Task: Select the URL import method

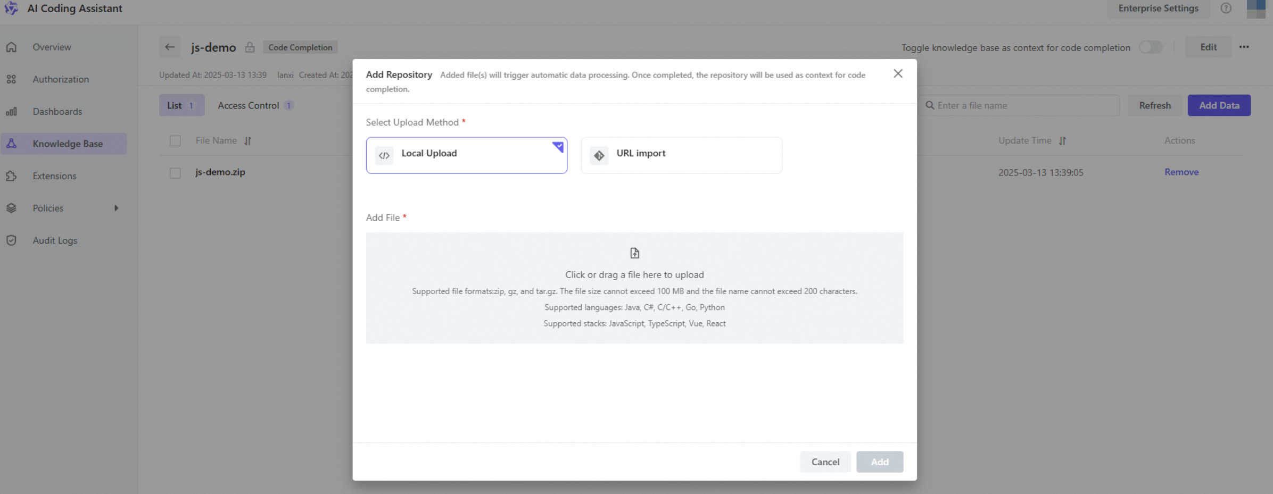Action: click(682, 155)
